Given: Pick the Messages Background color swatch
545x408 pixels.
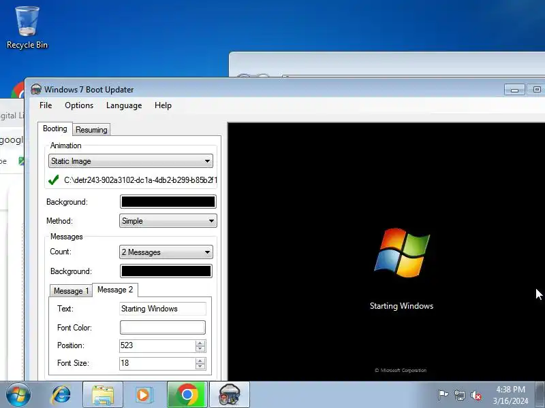Looking at the screenshot, I should pos(166,271).
